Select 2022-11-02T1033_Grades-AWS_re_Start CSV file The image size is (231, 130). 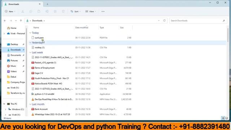coord(54,89)
